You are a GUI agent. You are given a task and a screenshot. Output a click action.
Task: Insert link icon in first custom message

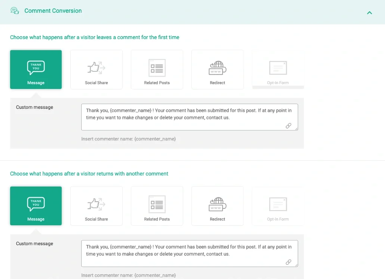[288, 126]
